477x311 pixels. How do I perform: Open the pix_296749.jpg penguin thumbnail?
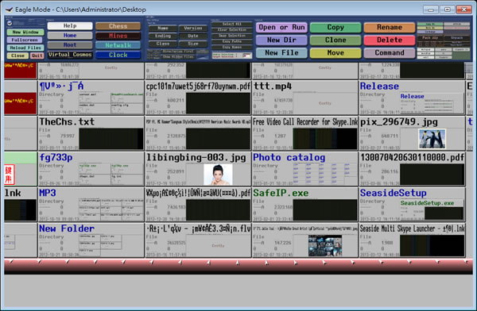(x=432, y=139)
